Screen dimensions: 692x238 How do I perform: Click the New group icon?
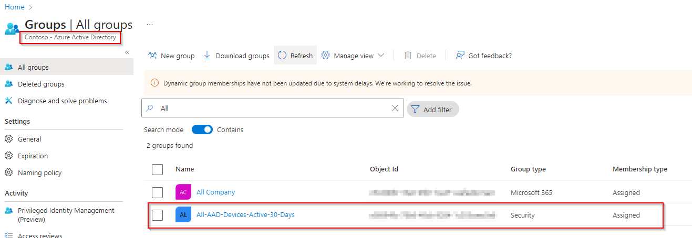click(153, 56)
